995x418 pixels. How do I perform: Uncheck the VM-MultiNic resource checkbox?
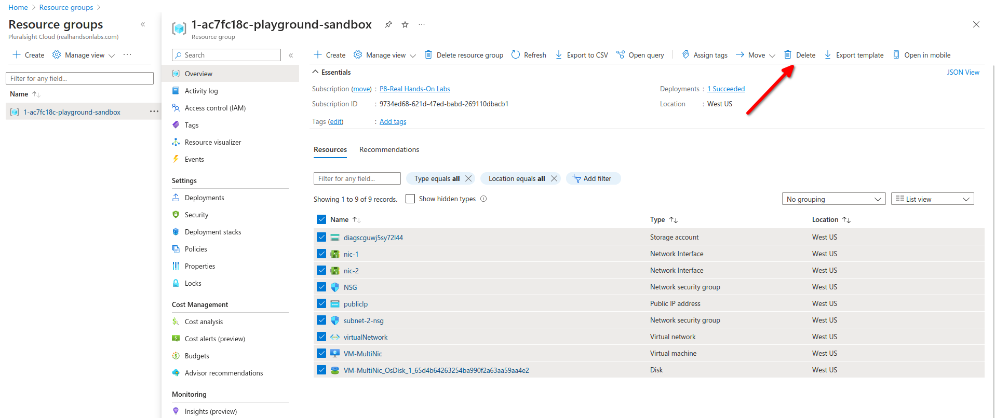[x=321, y=353]
